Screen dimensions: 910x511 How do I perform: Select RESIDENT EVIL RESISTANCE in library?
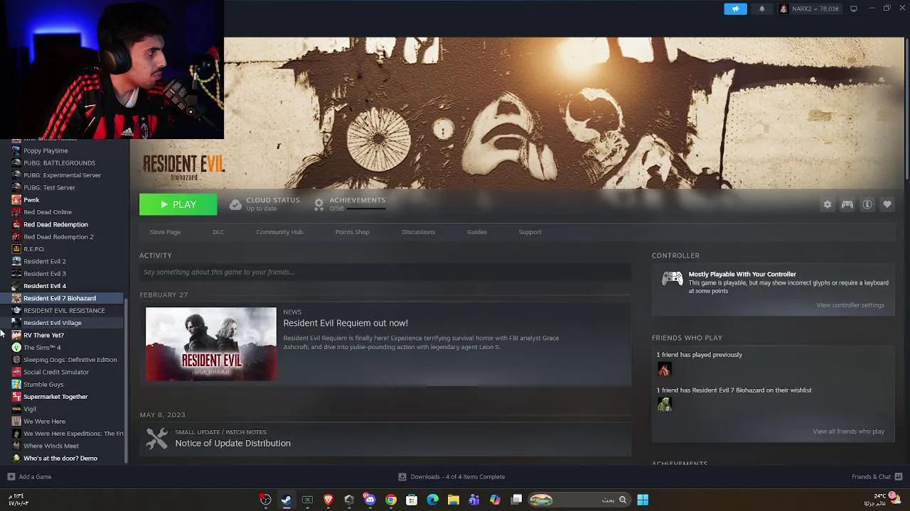64,310
